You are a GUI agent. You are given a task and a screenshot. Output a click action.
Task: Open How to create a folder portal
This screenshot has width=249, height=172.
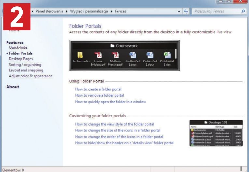pyautogui.click(x=98, y=89)
